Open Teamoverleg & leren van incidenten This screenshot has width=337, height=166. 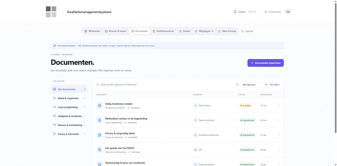point(125,163)
